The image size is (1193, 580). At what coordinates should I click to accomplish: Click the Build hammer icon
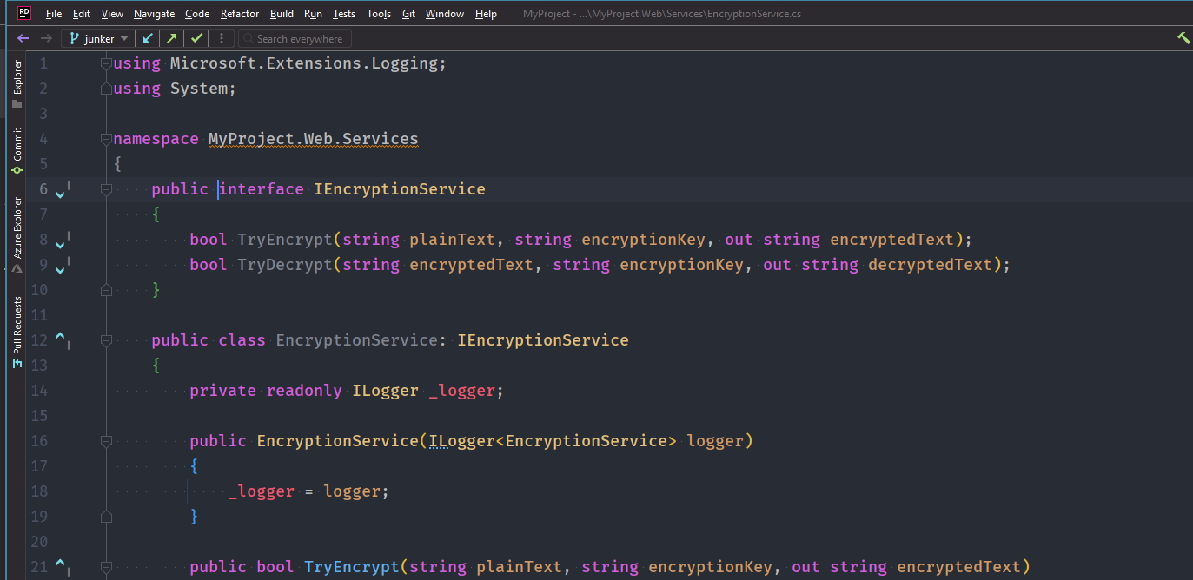tap(1183, 38)
